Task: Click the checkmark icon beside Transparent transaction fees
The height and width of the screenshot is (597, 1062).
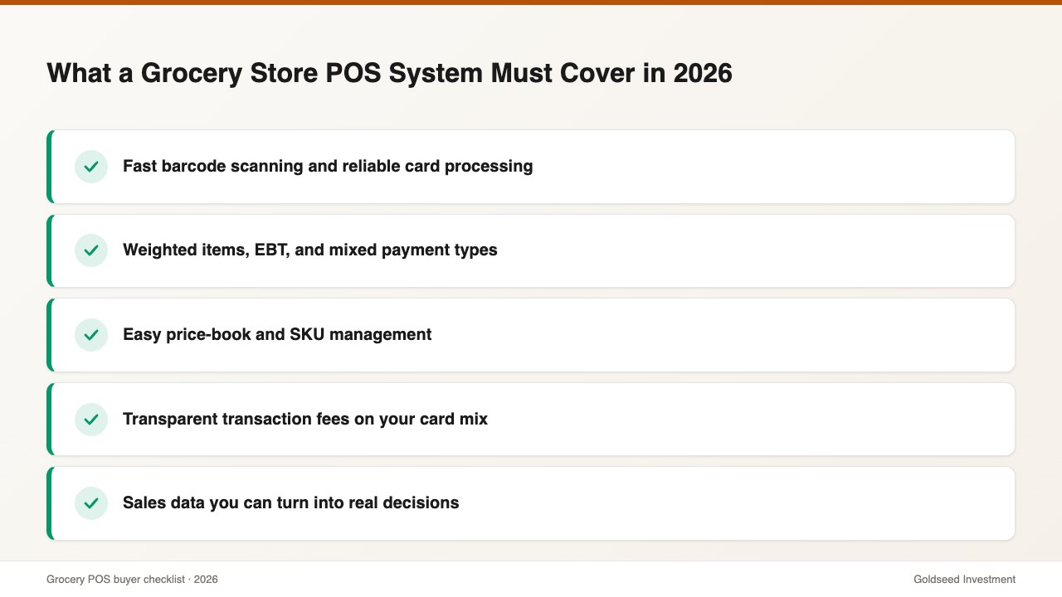Action: (91, 420)
